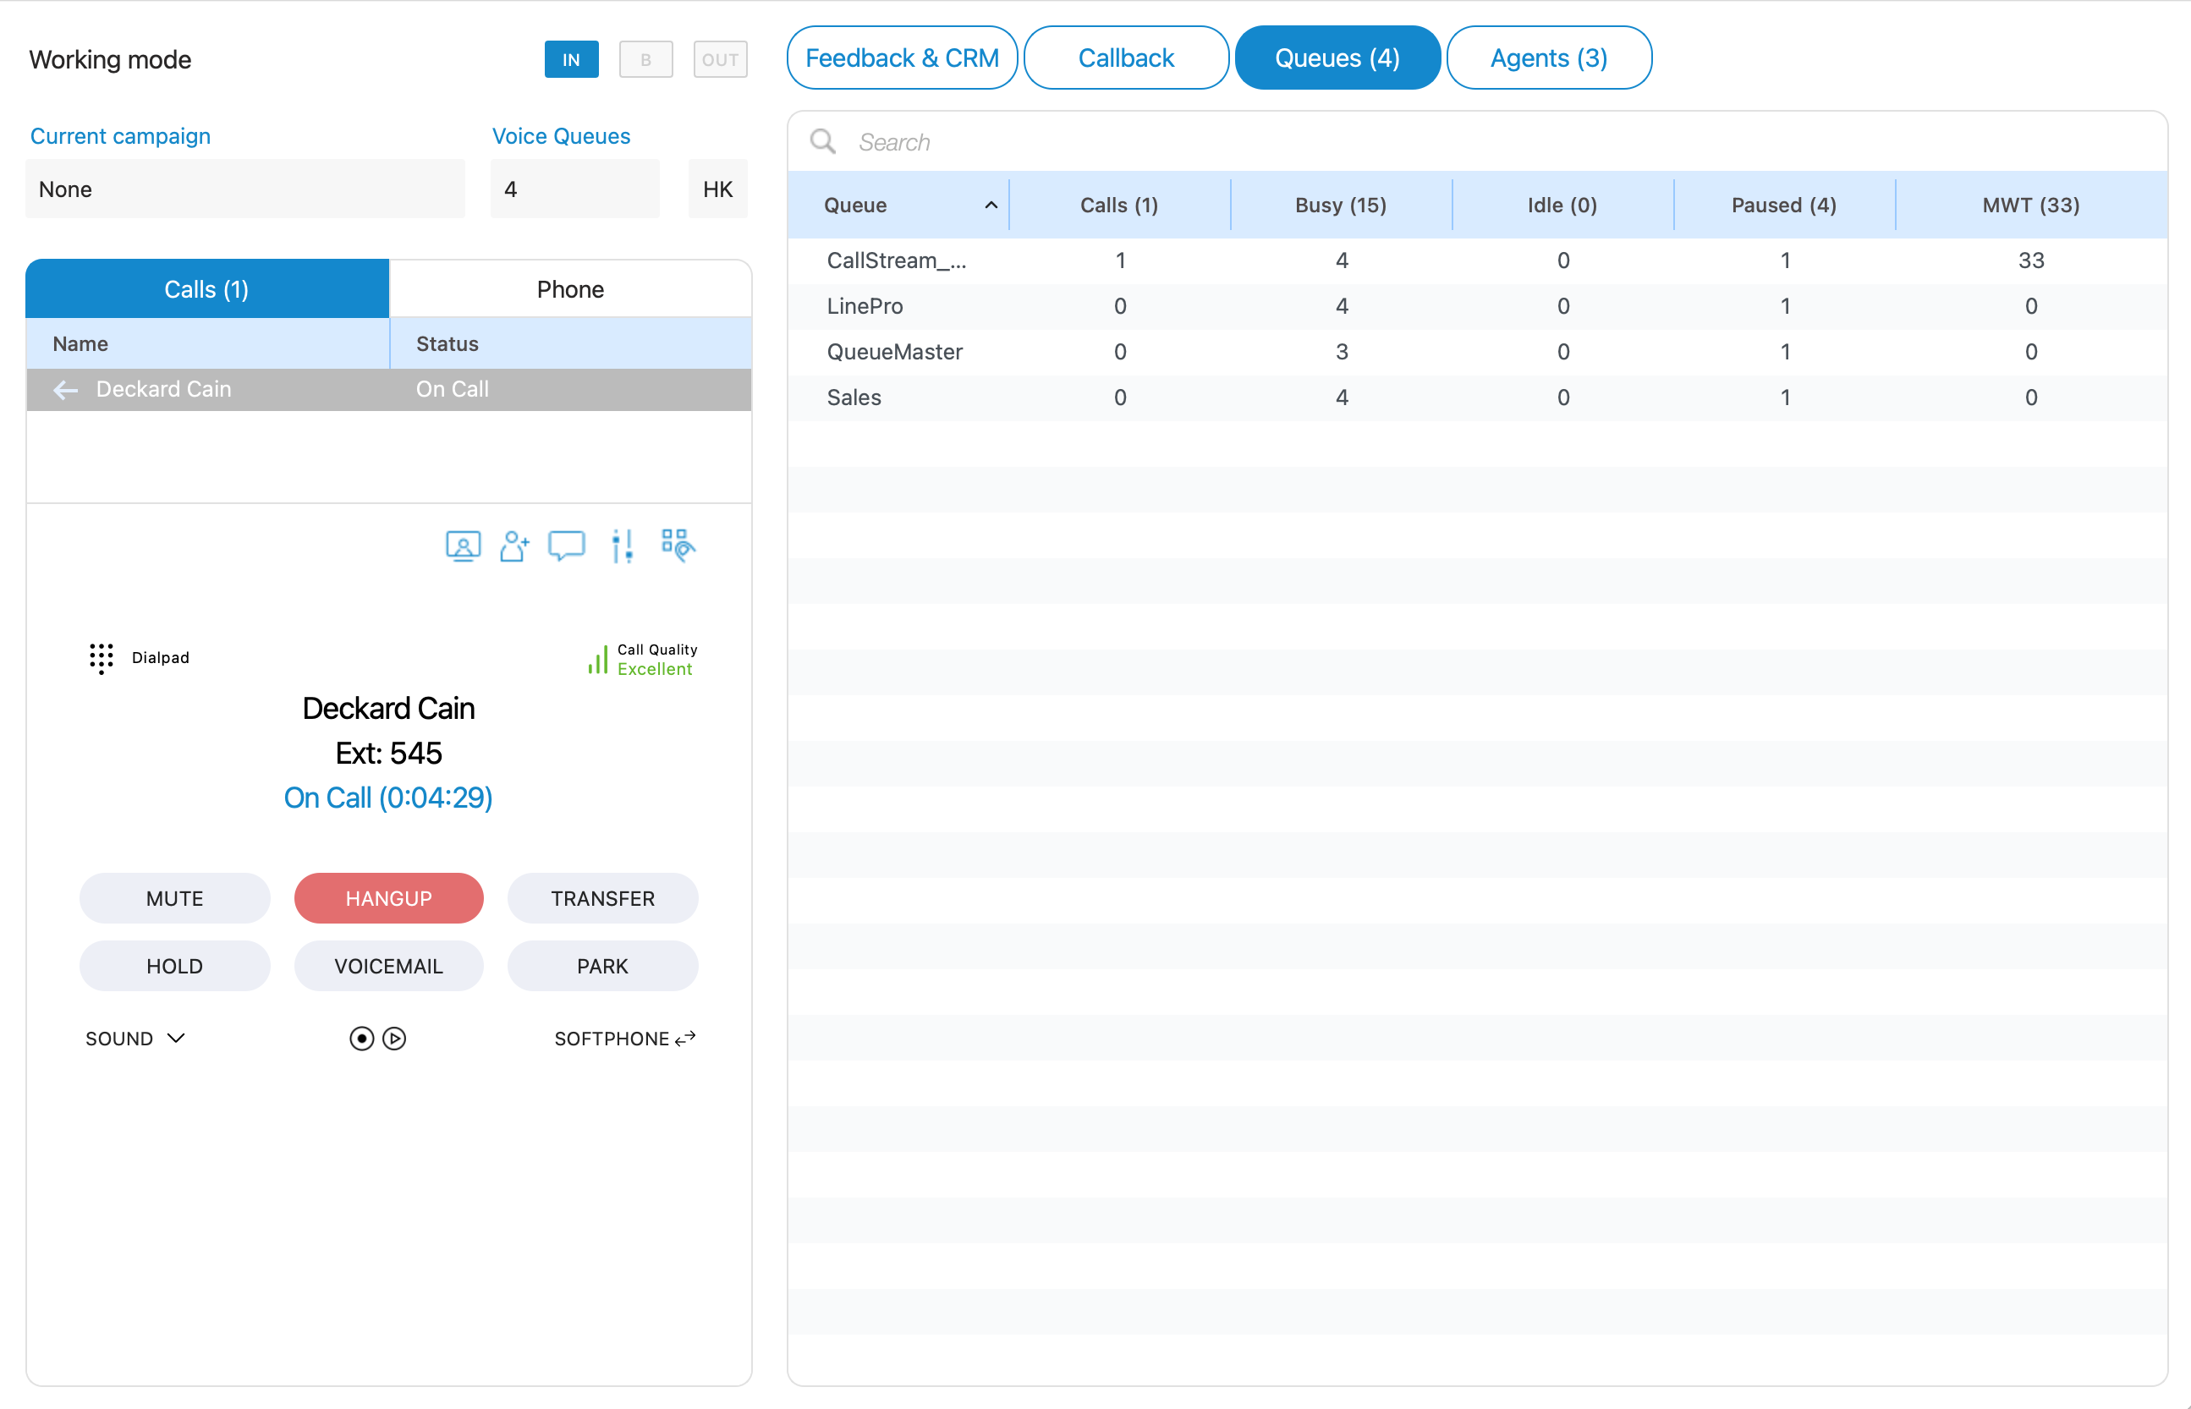Viewport: 2191px width, 1409px height.
Task: Select the CallStream_... queue row
Action: 1477,260
